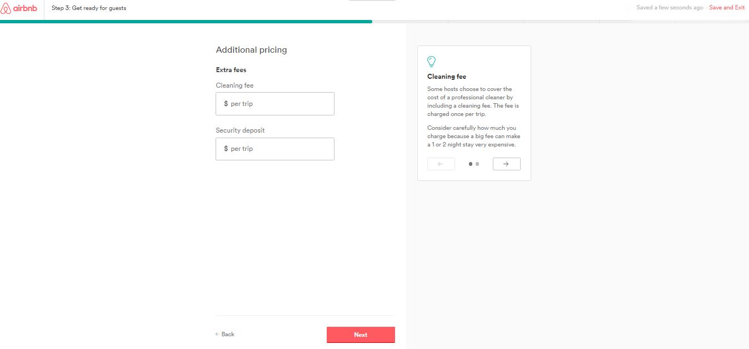Image resolution: width=749 pixels, height=349 pixels.
Task: Click Save and Exit link
Action: pos(727,8)
